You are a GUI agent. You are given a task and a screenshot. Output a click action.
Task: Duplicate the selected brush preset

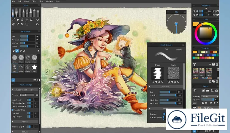point(35,80)
